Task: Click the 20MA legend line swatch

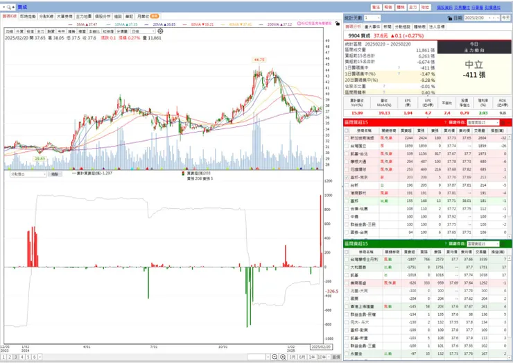Action: pos(146,24)
